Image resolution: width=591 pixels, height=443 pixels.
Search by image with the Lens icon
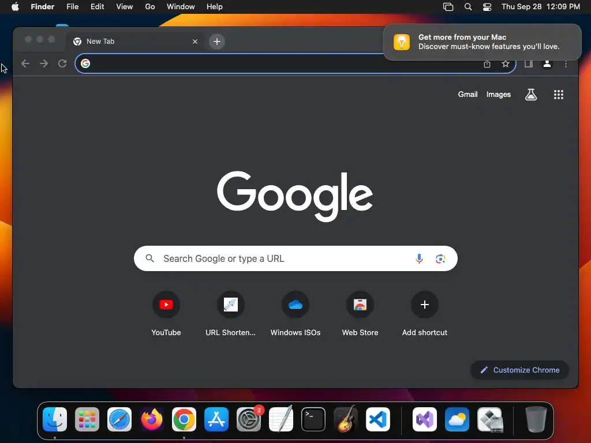coord(440,258)
